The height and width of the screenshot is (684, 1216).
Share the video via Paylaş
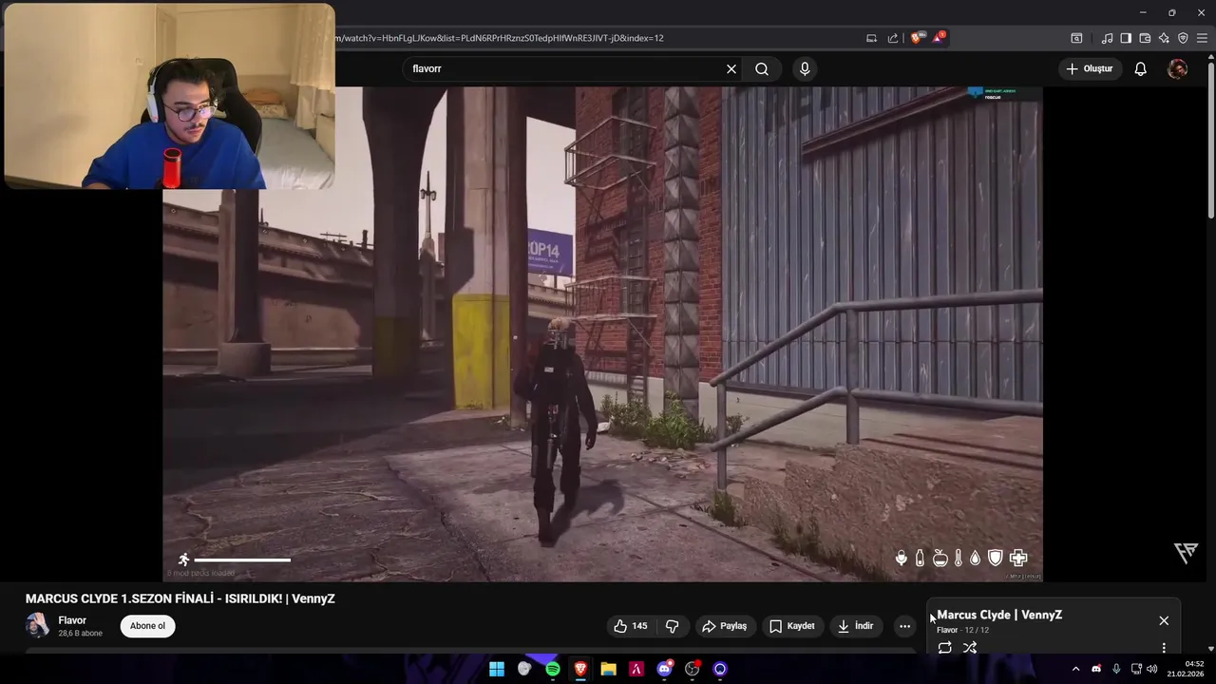coord(724,626)
